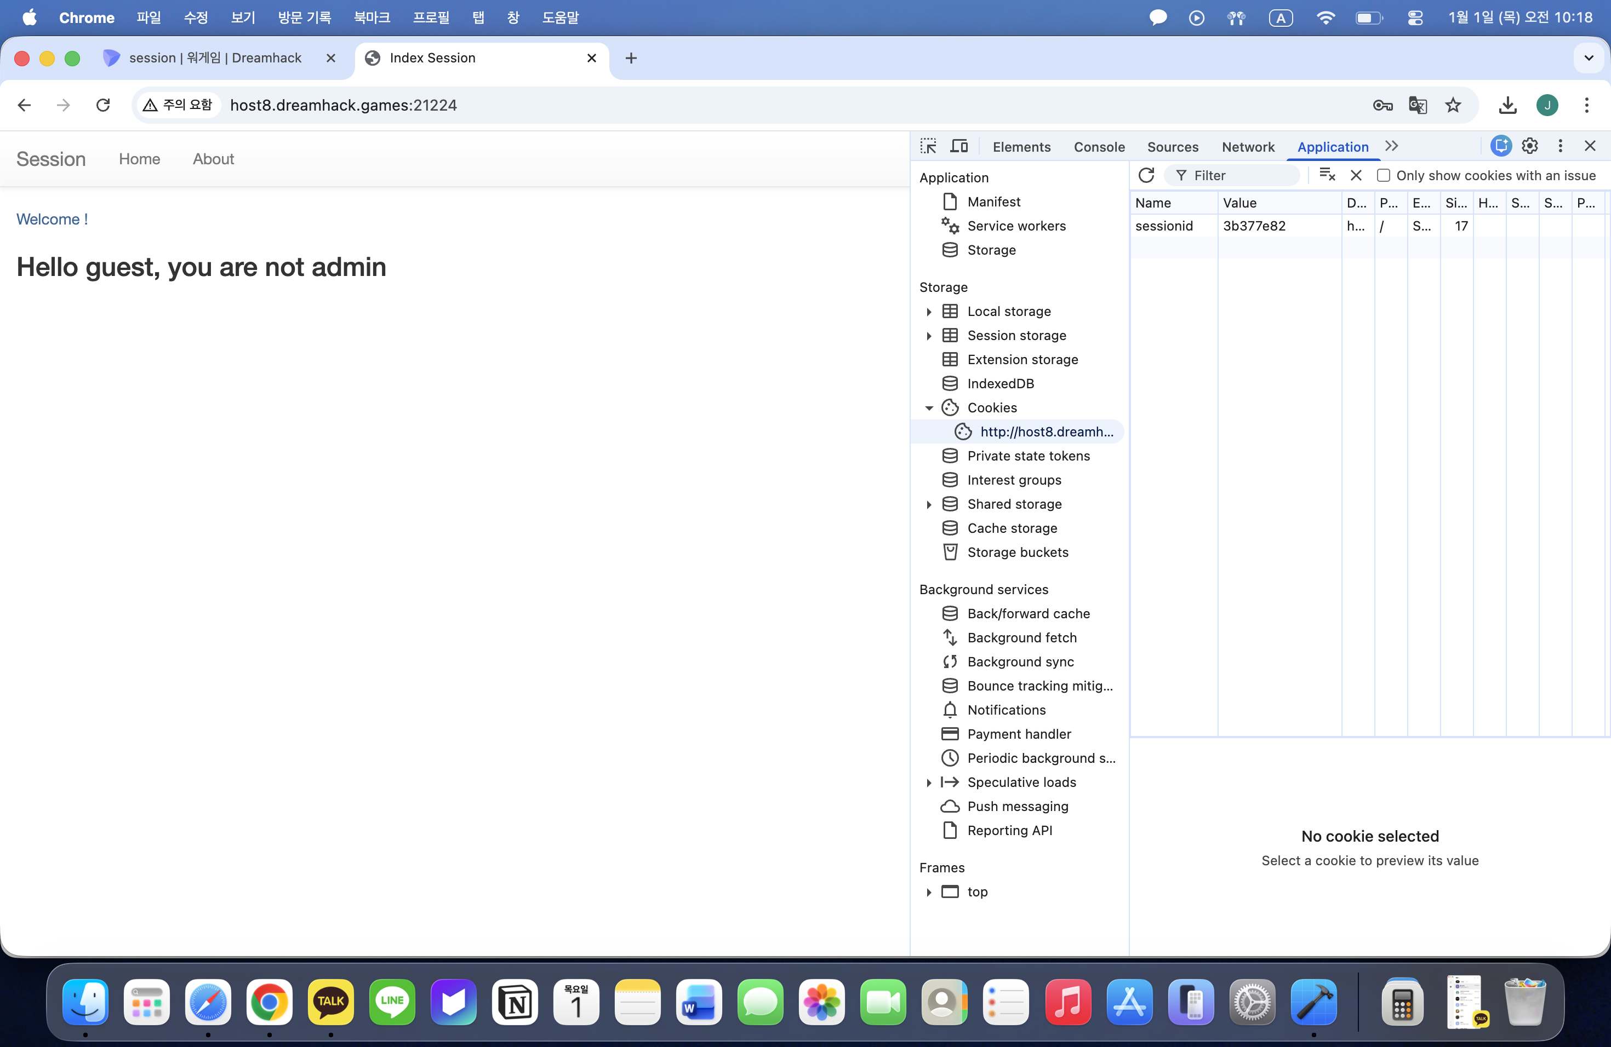
Task: Open DevTools settings gear
Action: [1530, 146]
